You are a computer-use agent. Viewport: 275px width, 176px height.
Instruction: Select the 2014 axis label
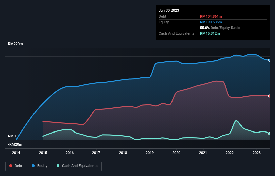point(16,153)
